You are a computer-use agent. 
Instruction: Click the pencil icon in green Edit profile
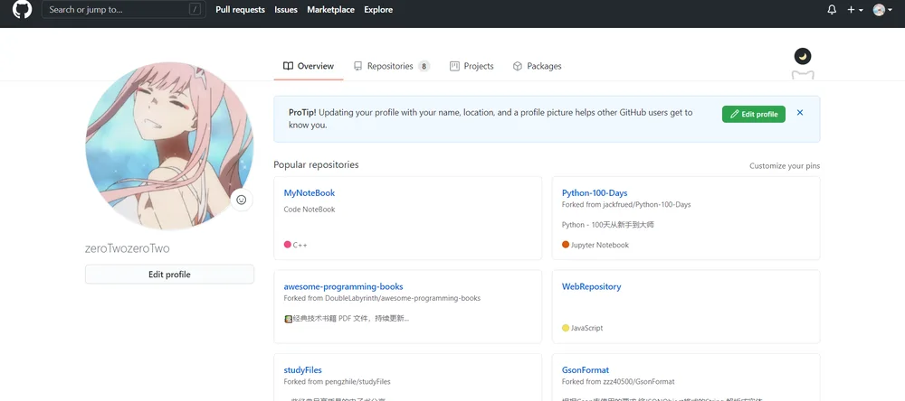tap(735, 114)
